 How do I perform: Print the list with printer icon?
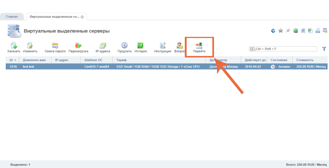pos(318,31)
